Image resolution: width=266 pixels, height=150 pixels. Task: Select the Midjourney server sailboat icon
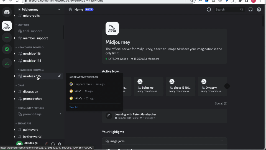7,26
